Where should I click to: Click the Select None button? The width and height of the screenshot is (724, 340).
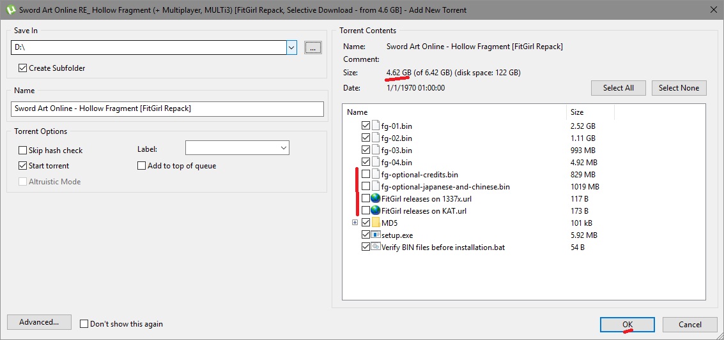[x=679, y=88]
